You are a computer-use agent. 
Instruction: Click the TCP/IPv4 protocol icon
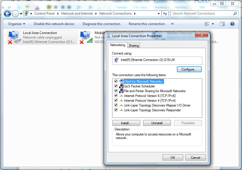(121, 101)
